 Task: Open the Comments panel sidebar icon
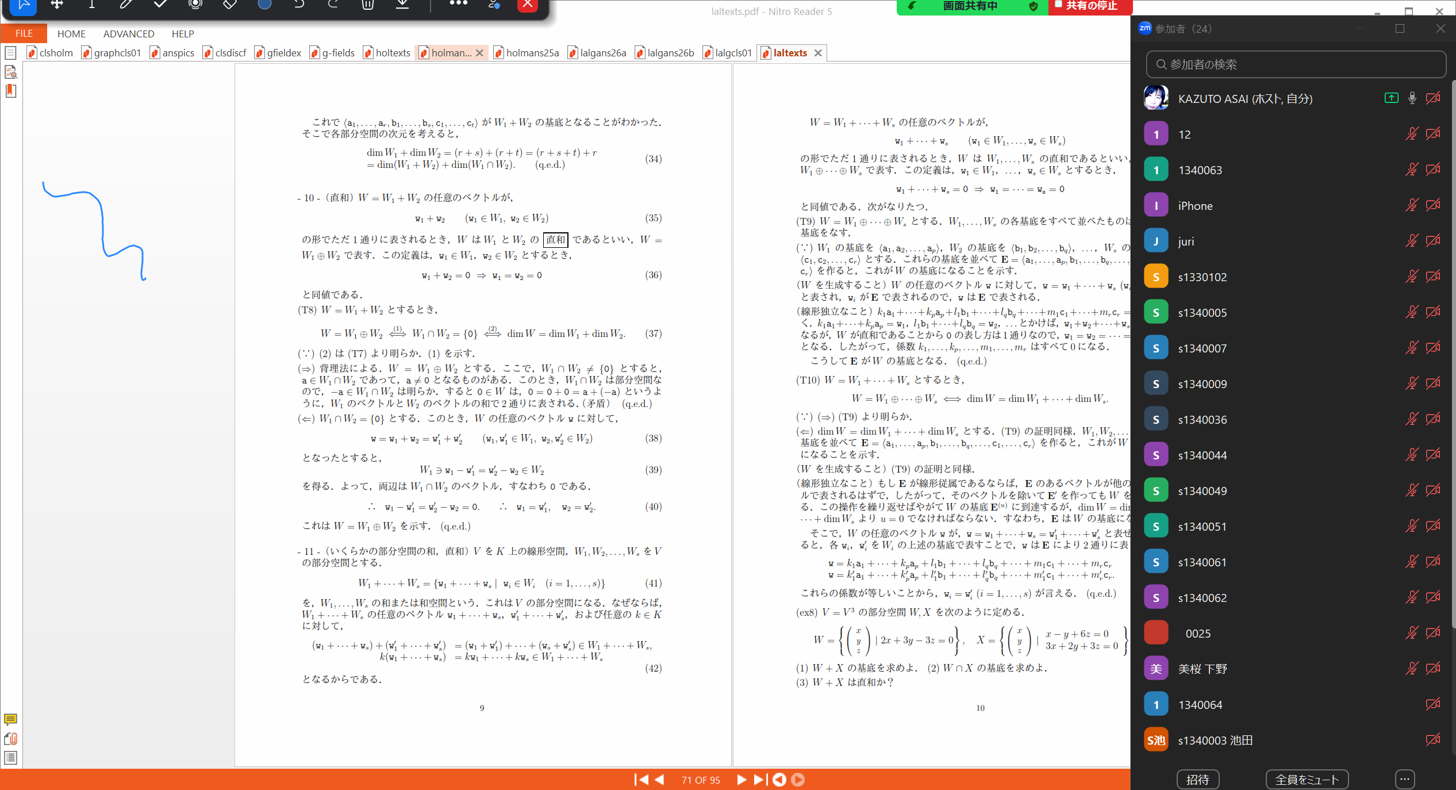[x=10, y=720]
